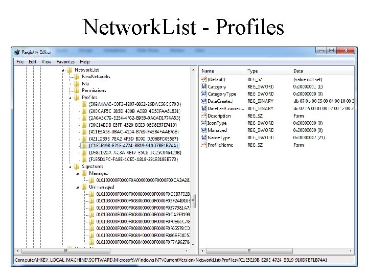The height and width of the screenshot is (276, 368).
Task: Click the NewNetworks folder icon
Action: pyautogui.click(x=77, y=77)
